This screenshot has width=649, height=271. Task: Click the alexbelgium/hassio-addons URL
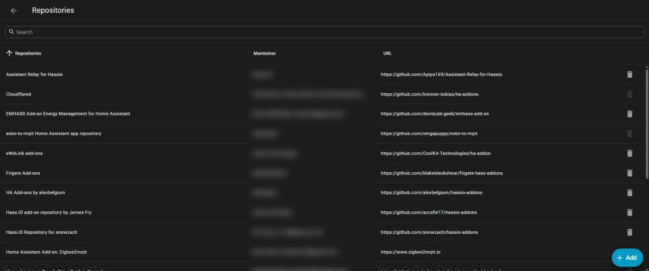(x=431, y=193)
